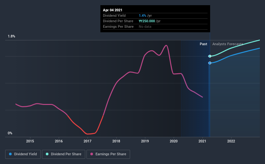
Task: Click the teal Dividend Per Share data marker
Action: click(210, 56)
